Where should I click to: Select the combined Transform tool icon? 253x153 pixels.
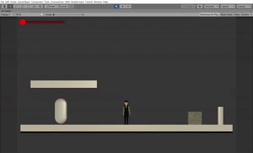(x=34, y=6)
